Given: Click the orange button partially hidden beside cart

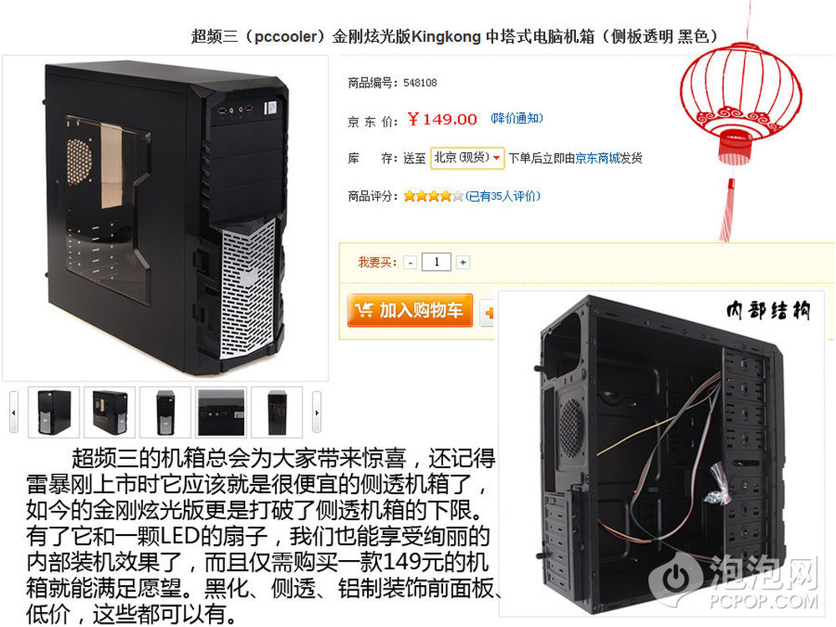Looking at the screenshot, I should (488, 313).
